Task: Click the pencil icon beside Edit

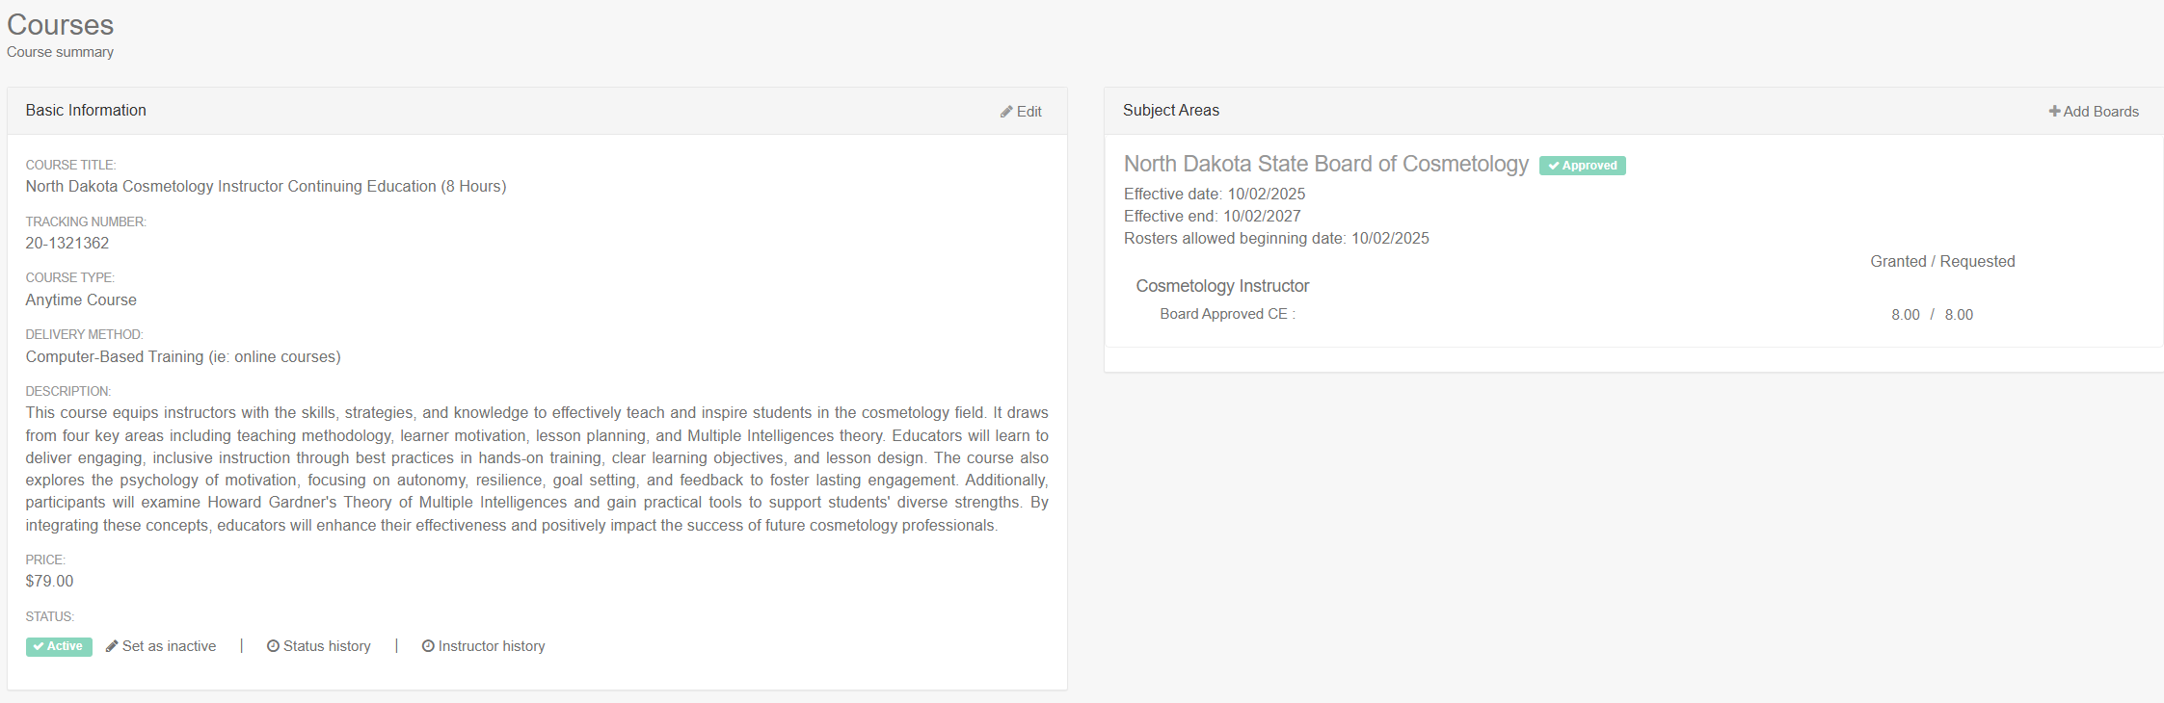Action: (x=1006, y=112)
